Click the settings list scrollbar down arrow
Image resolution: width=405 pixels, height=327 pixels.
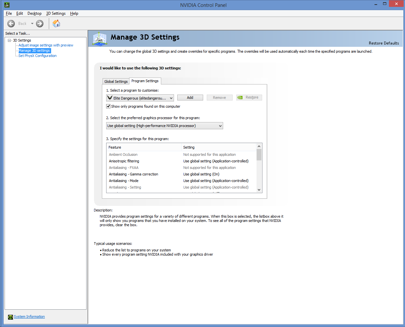point(259,190)
